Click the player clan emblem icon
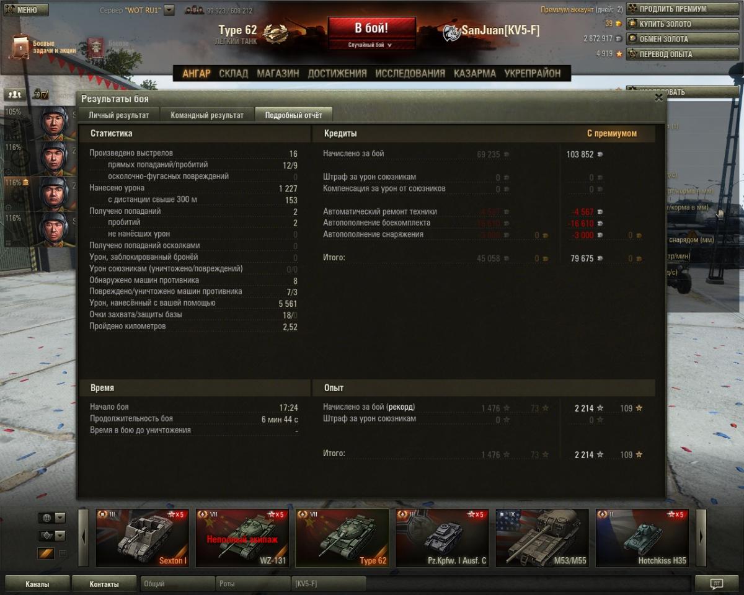 click(x=451, y=33)
